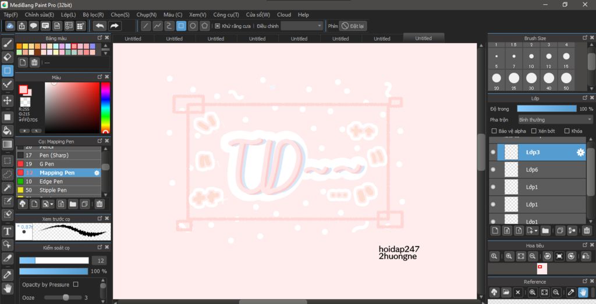Toggle Khử răng cưa anti-aliasing checkbox
The width and height of the screenshot is (596, 304).
(x=218, y=26)
